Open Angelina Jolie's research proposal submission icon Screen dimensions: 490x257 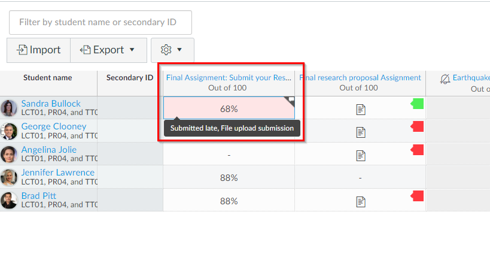click(x=361, y=155)
